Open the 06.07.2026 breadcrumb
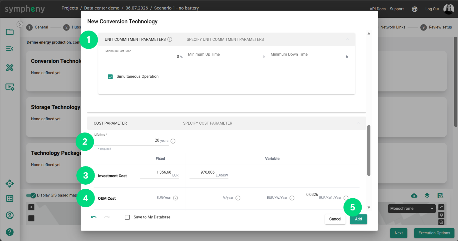 [137, 8]
